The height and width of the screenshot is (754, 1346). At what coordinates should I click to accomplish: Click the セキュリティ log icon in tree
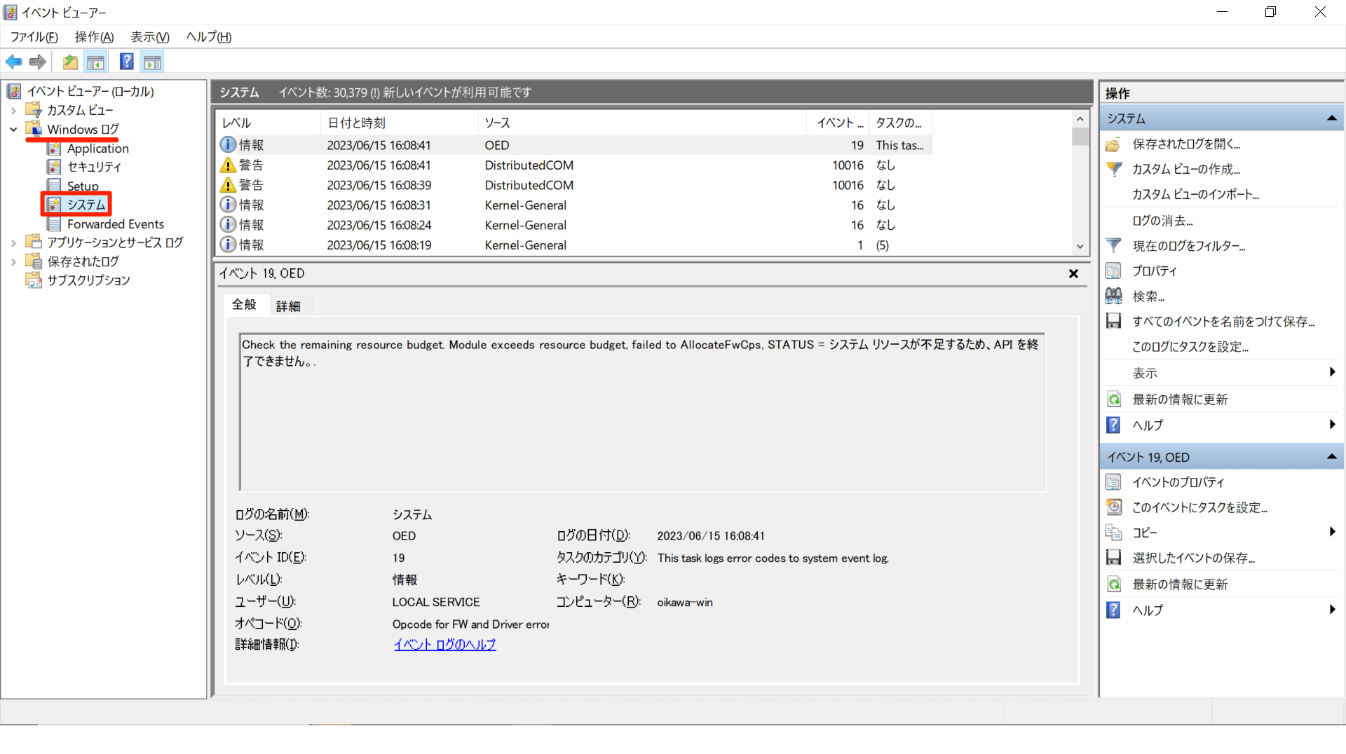click(x=54, y=167)
